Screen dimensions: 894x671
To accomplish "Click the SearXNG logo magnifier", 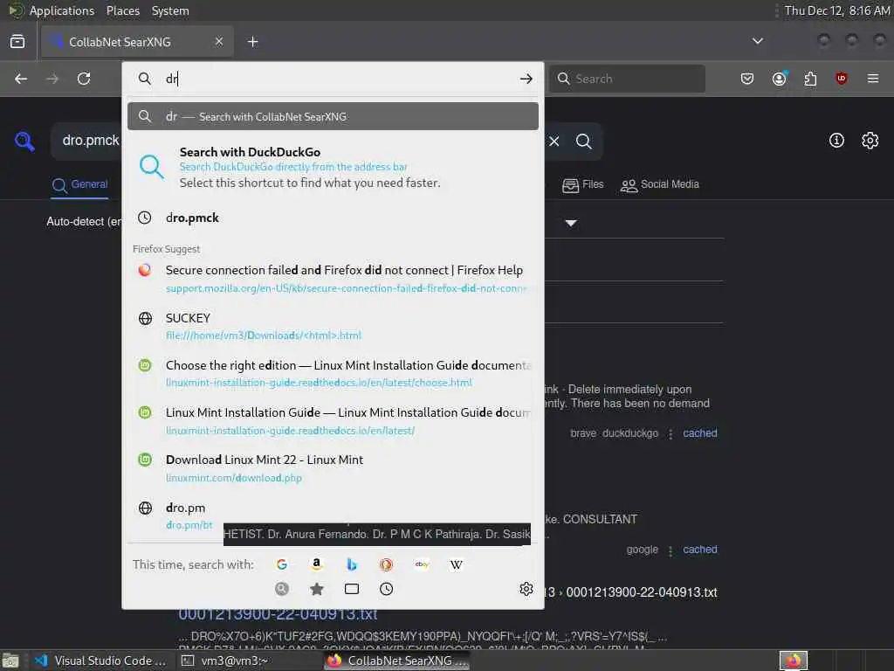I will coord(24,141).
